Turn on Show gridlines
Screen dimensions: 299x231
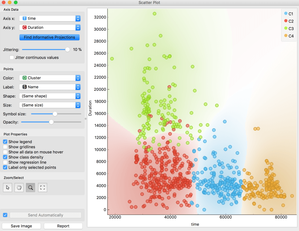point(5,147)
